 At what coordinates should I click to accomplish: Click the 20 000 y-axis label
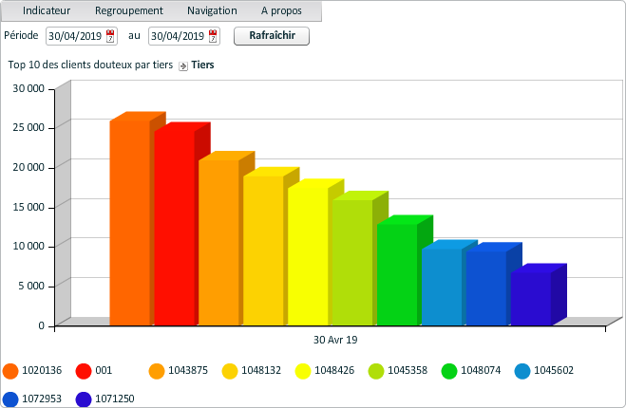(28, 167)
